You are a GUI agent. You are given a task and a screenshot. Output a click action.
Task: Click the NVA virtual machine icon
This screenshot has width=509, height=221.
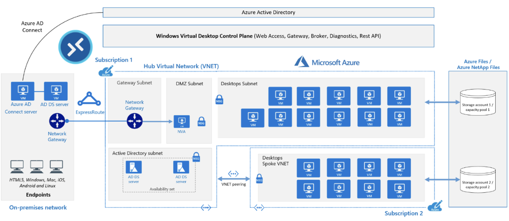pyautogui.click(x=182, y=122)
